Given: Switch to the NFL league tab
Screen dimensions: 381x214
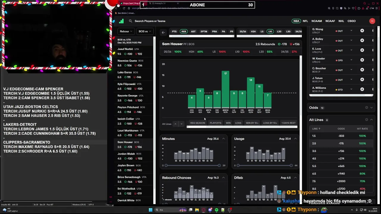Looking at the screenshot, I should tap(305, 21).
